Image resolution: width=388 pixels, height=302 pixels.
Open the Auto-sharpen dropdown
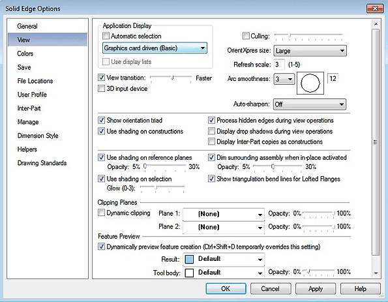point(310,104)
